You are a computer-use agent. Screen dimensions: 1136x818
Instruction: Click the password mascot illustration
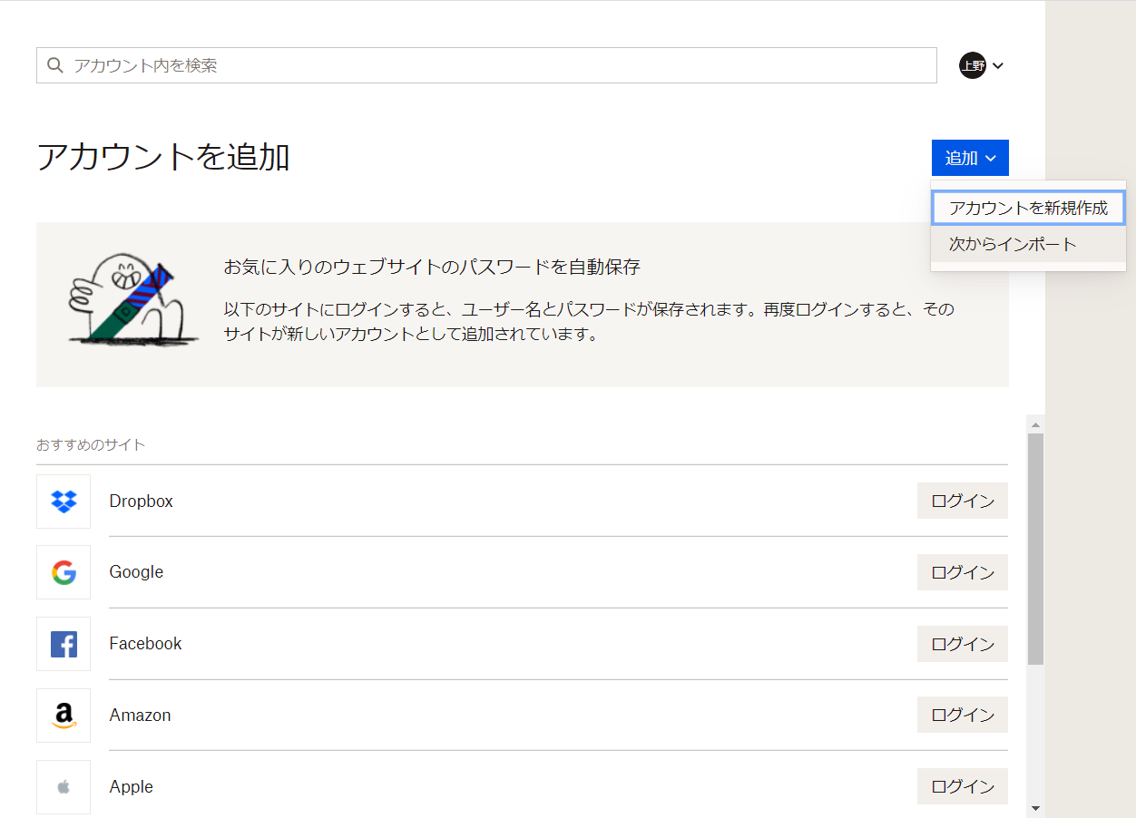coord(132,298)
